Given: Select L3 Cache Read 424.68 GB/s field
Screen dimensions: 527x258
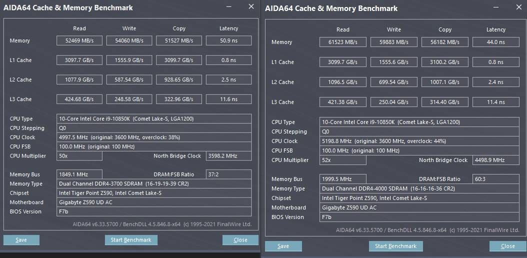Looking at the screenshot, I should (x=79, y=99).
